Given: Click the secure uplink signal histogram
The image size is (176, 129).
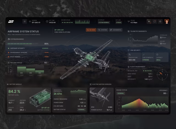Looking at the screenshot, I should [x=82, y=22].
